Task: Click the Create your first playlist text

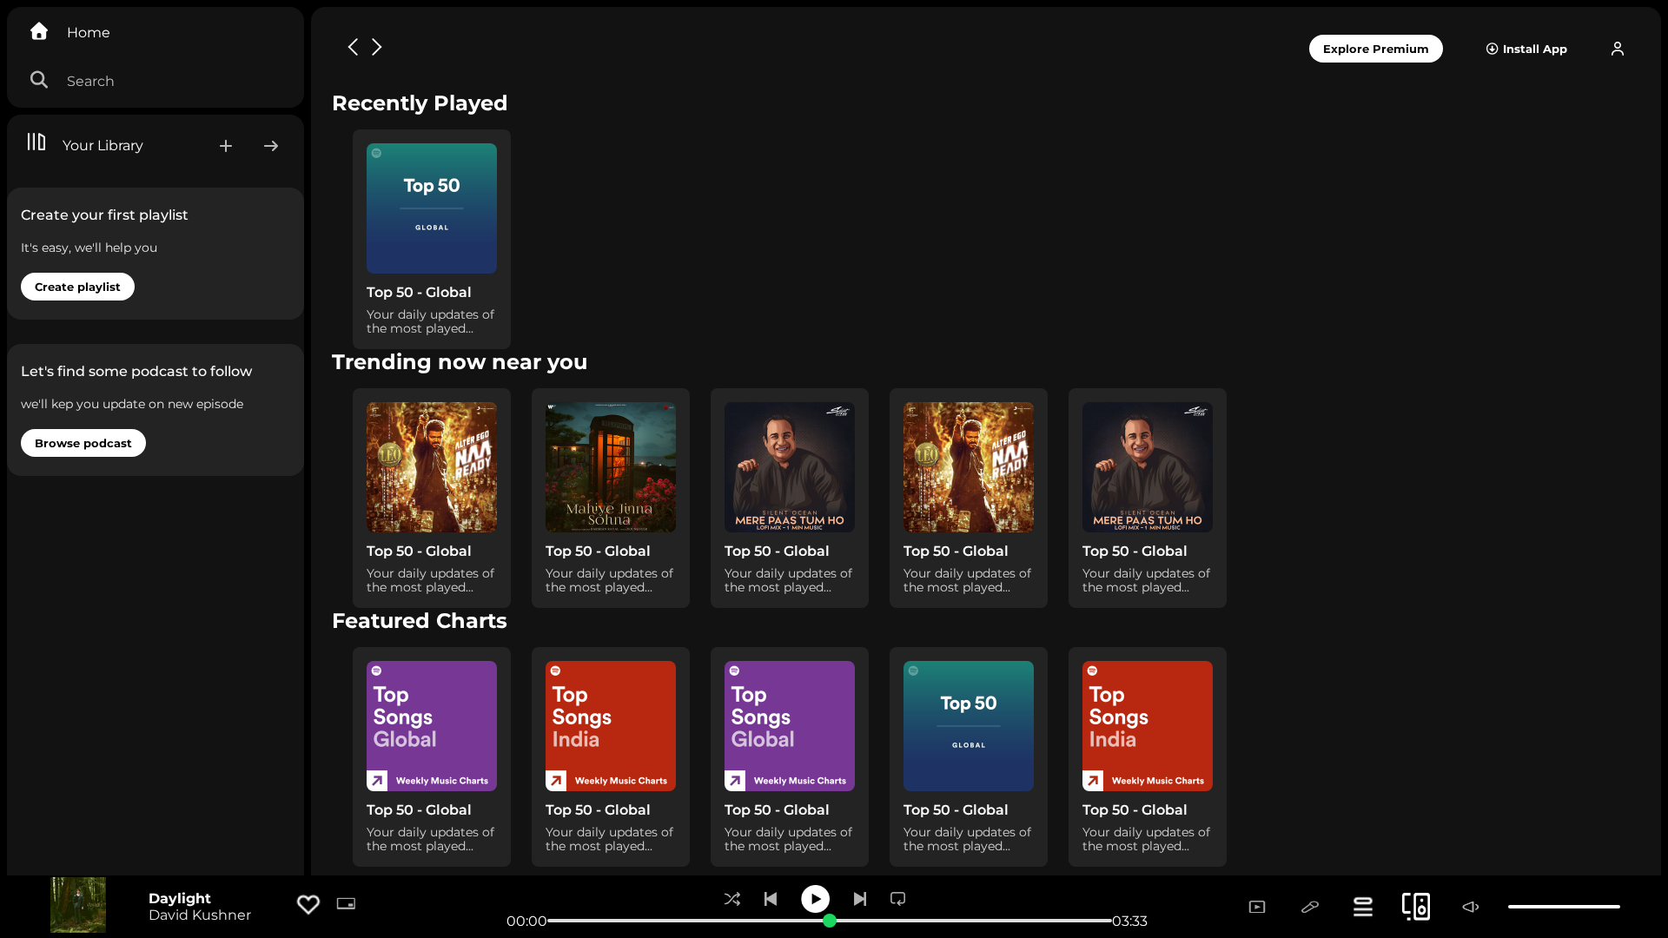Action: pos(104,215)
